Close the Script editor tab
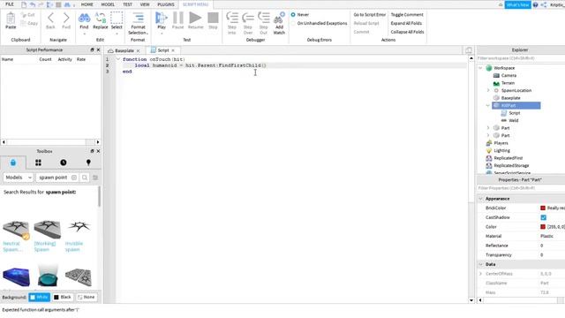565x318 pixels. 173,50
